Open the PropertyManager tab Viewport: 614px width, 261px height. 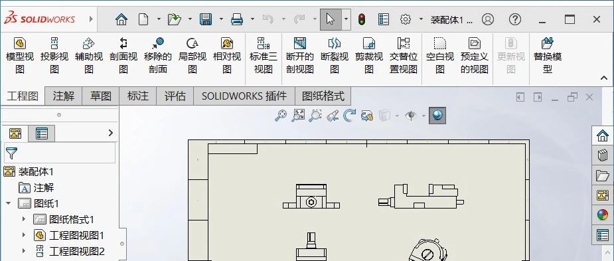42,133
